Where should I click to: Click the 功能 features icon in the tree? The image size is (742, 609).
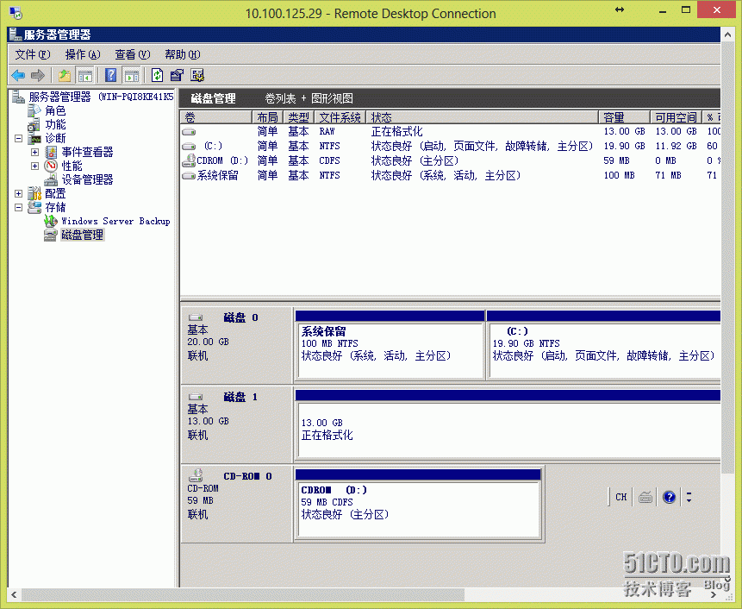pos(34,125)
